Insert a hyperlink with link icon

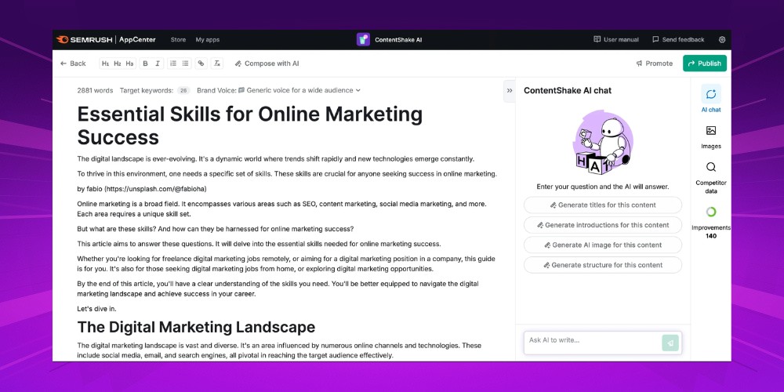(x=201, y=64)
